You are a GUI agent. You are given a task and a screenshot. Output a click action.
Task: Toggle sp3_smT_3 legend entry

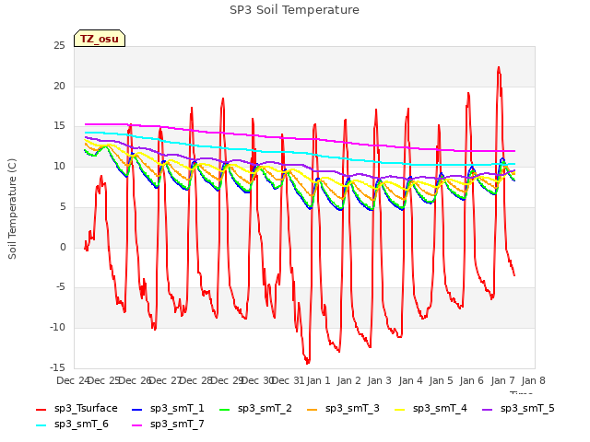343,409
